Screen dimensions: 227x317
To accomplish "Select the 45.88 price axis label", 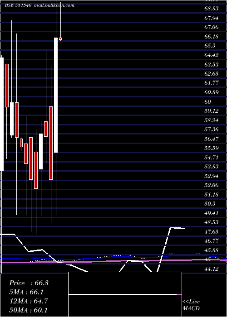I will [x=212, y=250].
